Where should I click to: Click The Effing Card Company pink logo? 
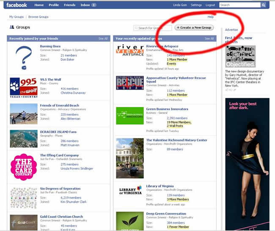pyautogui.click(x=24, y=167)
